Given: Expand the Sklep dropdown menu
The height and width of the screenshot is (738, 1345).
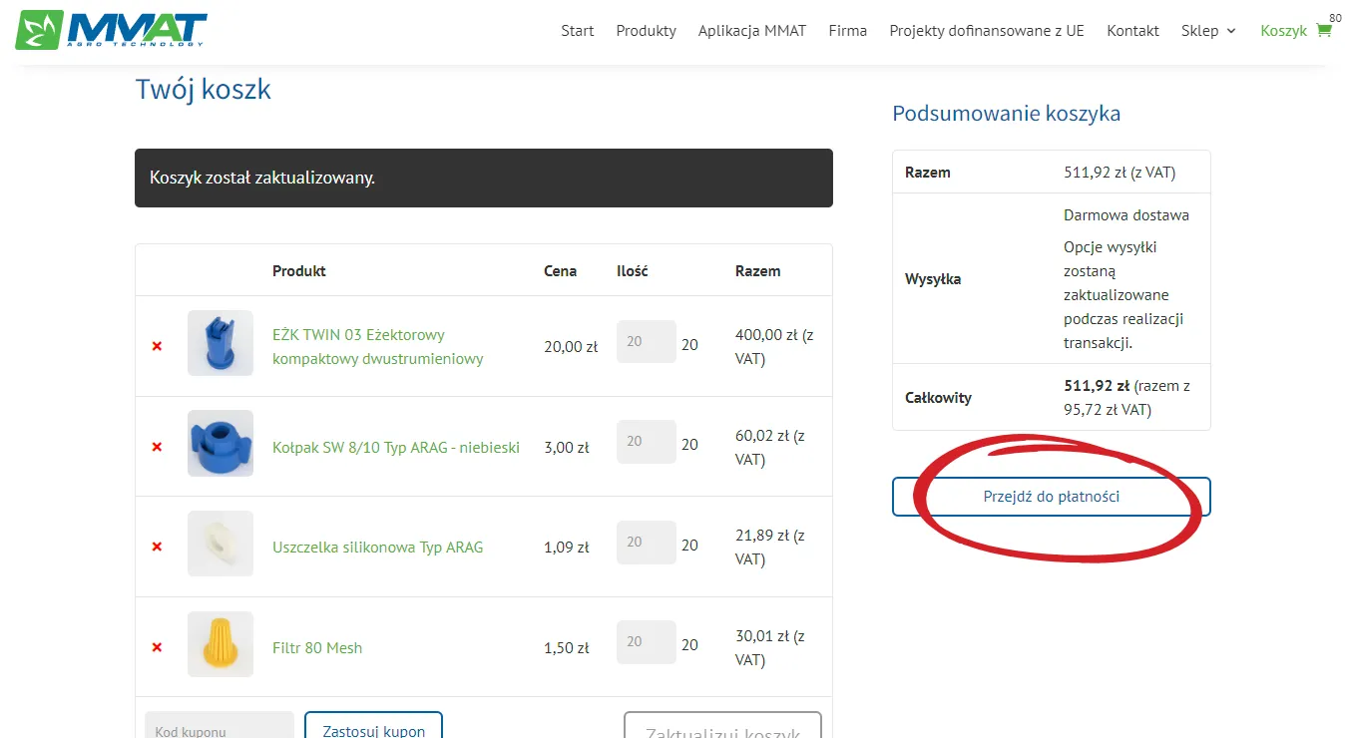Looking at the screenshot, I should (x=1208, y=31).
